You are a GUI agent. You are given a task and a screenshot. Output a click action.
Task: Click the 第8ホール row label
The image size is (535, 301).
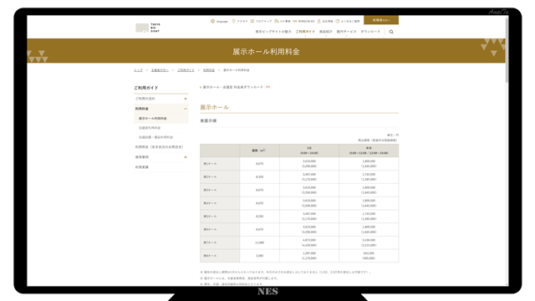tap(210, 256)
